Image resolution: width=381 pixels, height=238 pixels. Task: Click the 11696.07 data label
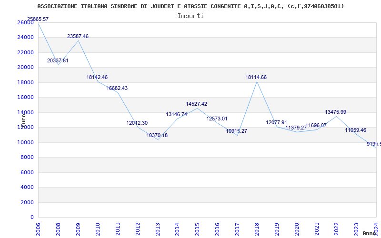316,126
